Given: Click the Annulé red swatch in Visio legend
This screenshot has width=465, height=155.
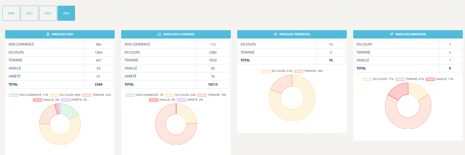Looking at the screenshot, I should (37, 100).
